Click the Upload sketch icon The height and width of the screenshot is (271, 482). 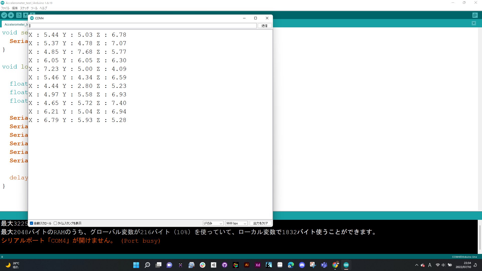pos(11,15)
